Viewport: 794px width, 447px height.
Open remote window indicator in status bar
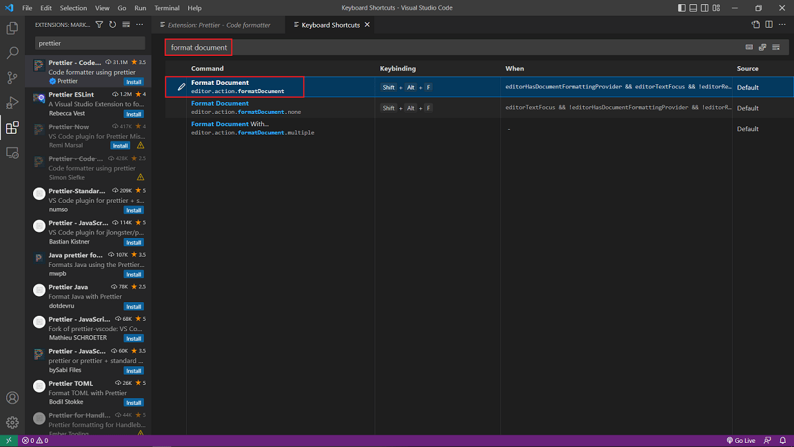tap(8, 440)
